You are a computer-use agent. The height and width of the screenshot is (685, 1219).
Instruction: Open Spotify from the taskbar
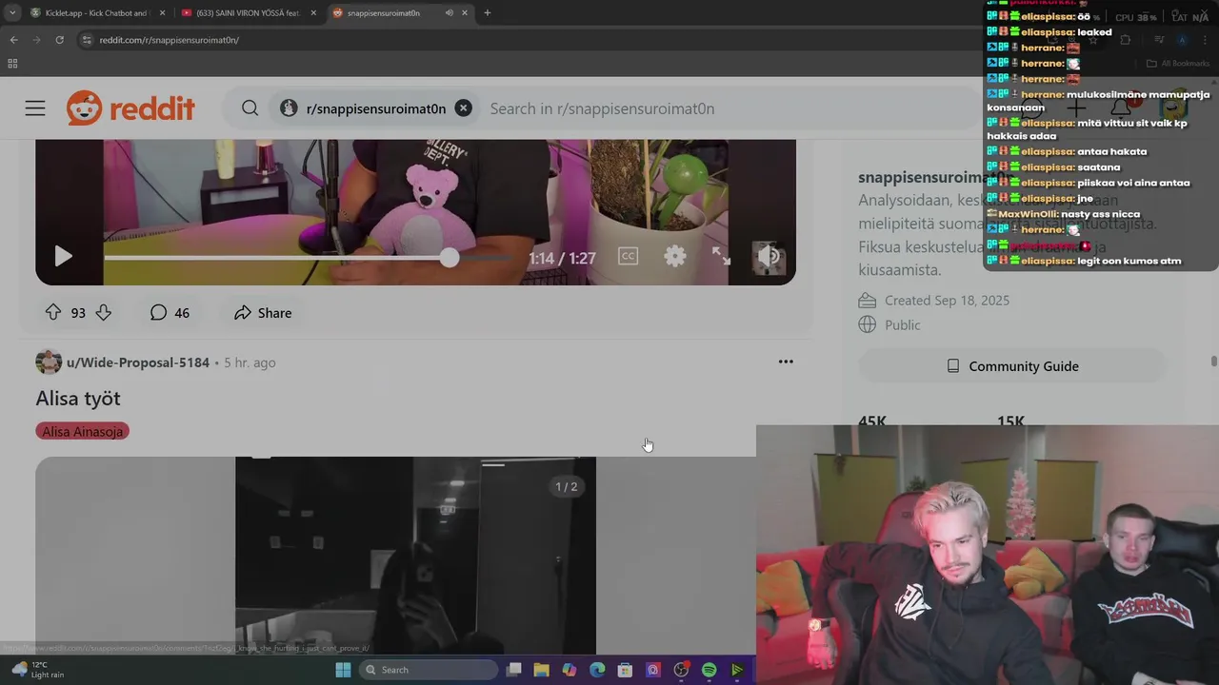click(x=709, y=670)
